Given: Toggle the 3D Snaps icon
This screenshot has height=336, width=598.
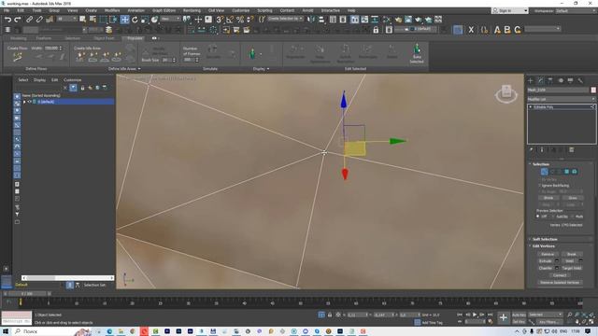Looking at the screenshot, I should pyautogui.click(x=220, y=20).
